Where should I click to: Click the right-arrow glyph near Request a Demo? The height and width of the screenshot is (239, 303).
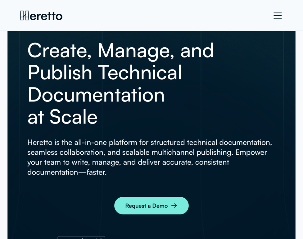point(174,206)
